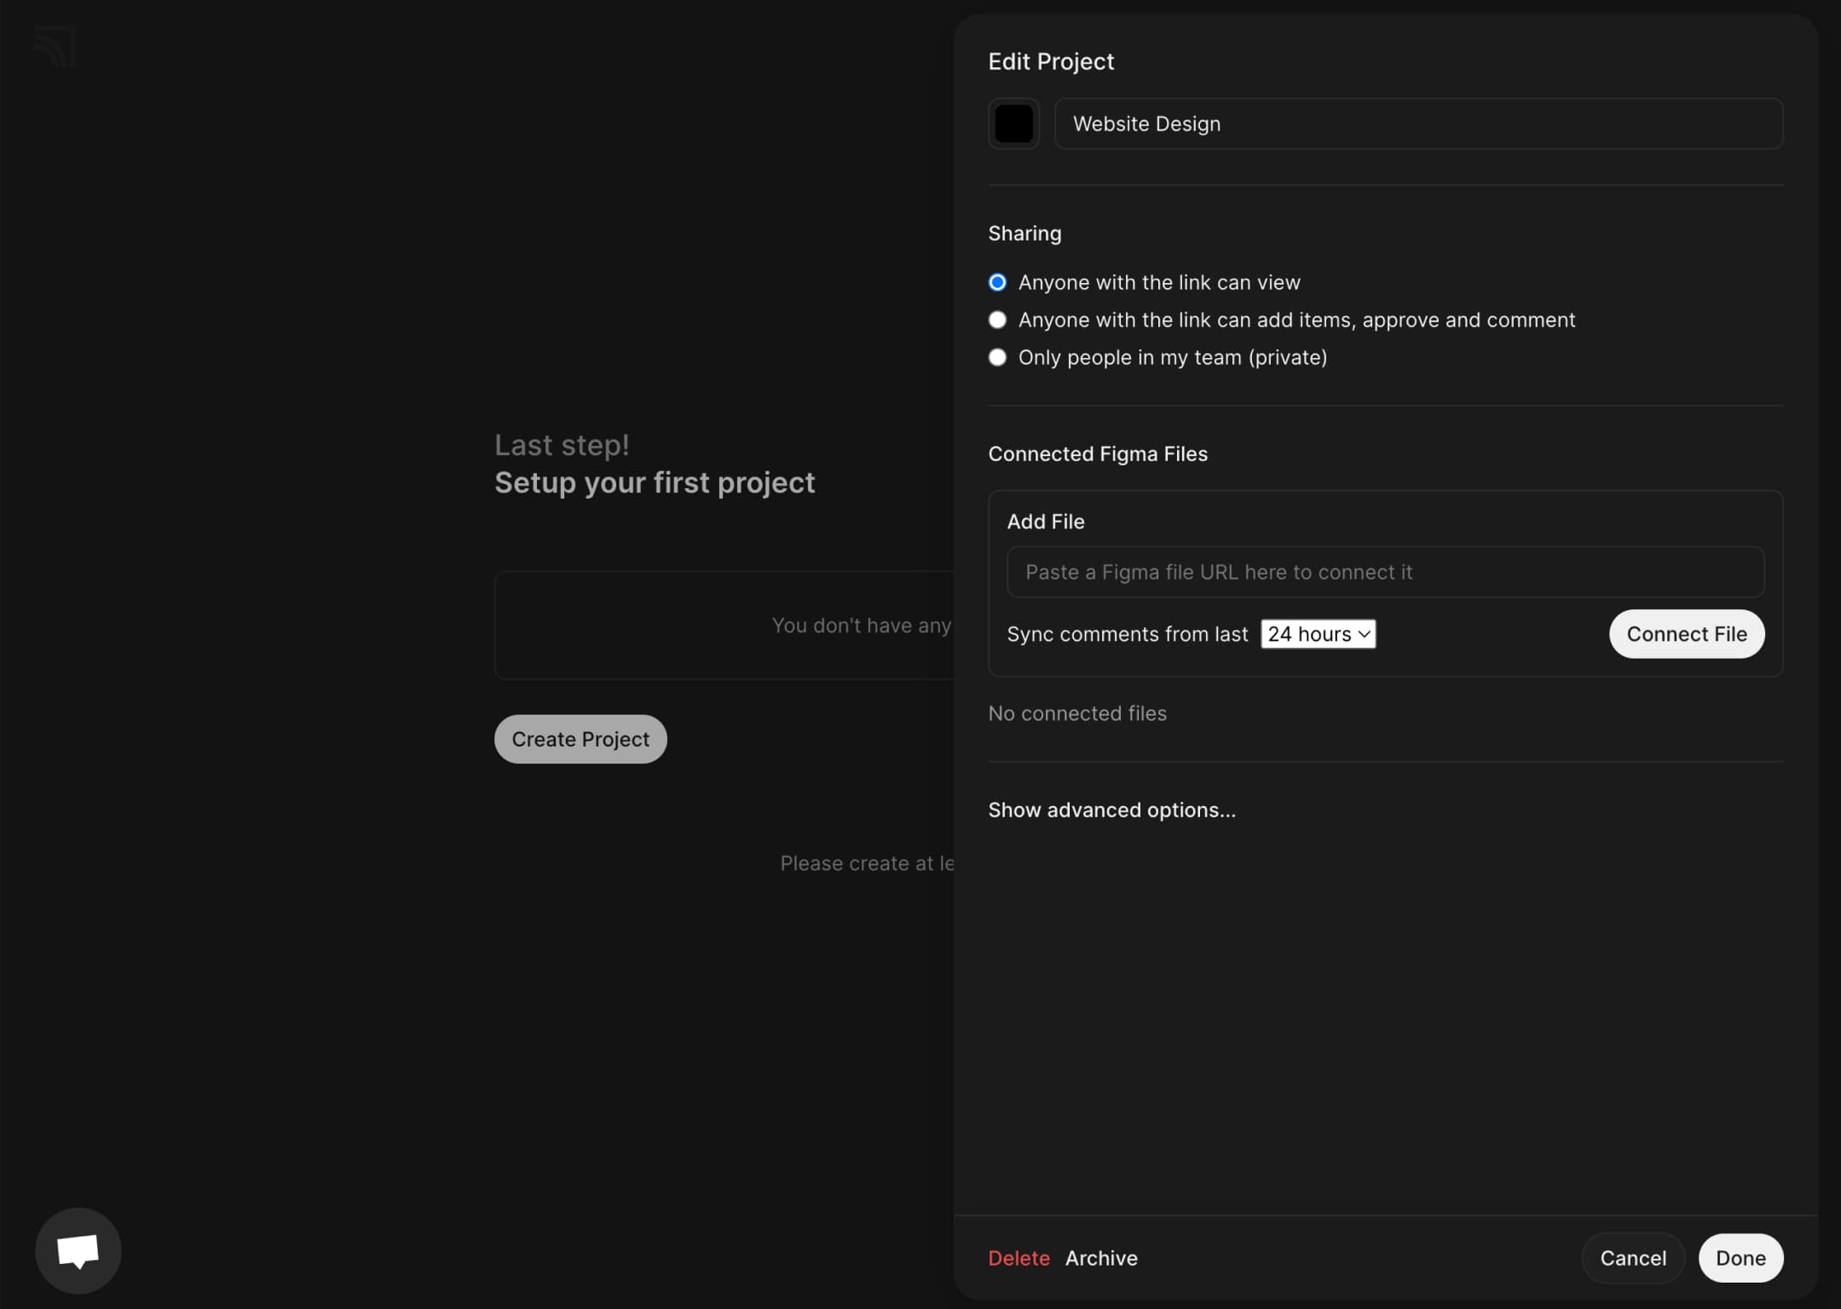
Task: Click the 'Edit Project' title
Action: [x=1051, y=61]
